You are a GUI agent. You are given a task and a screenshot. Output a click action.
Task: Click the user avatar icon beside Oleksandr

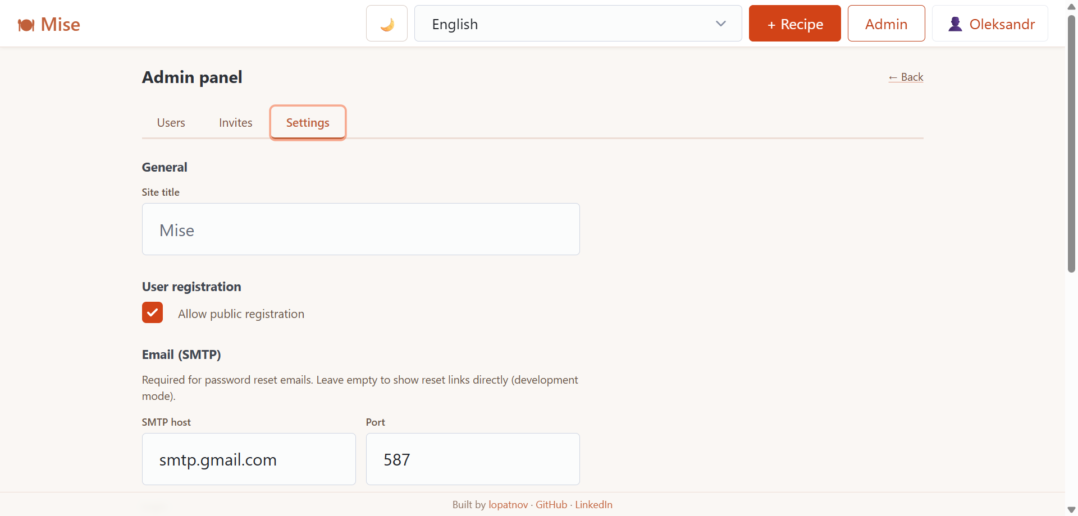956,24
